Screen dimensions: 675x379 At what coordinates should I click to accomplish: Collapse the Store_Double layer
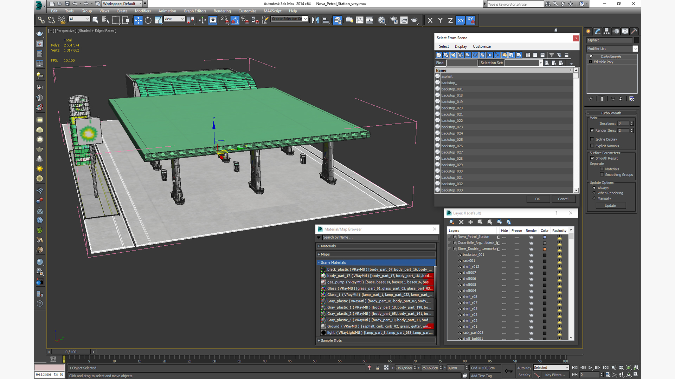click(450, 249)
